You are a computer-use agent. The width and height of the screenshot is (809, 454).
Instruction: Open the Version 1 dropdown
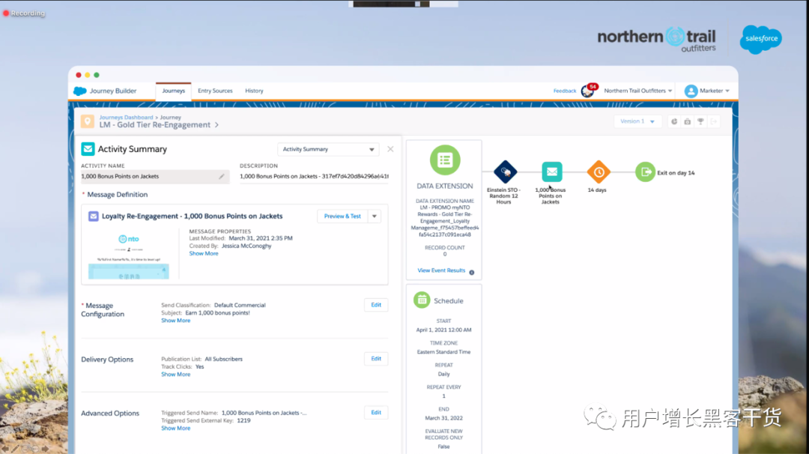point(637,121)
